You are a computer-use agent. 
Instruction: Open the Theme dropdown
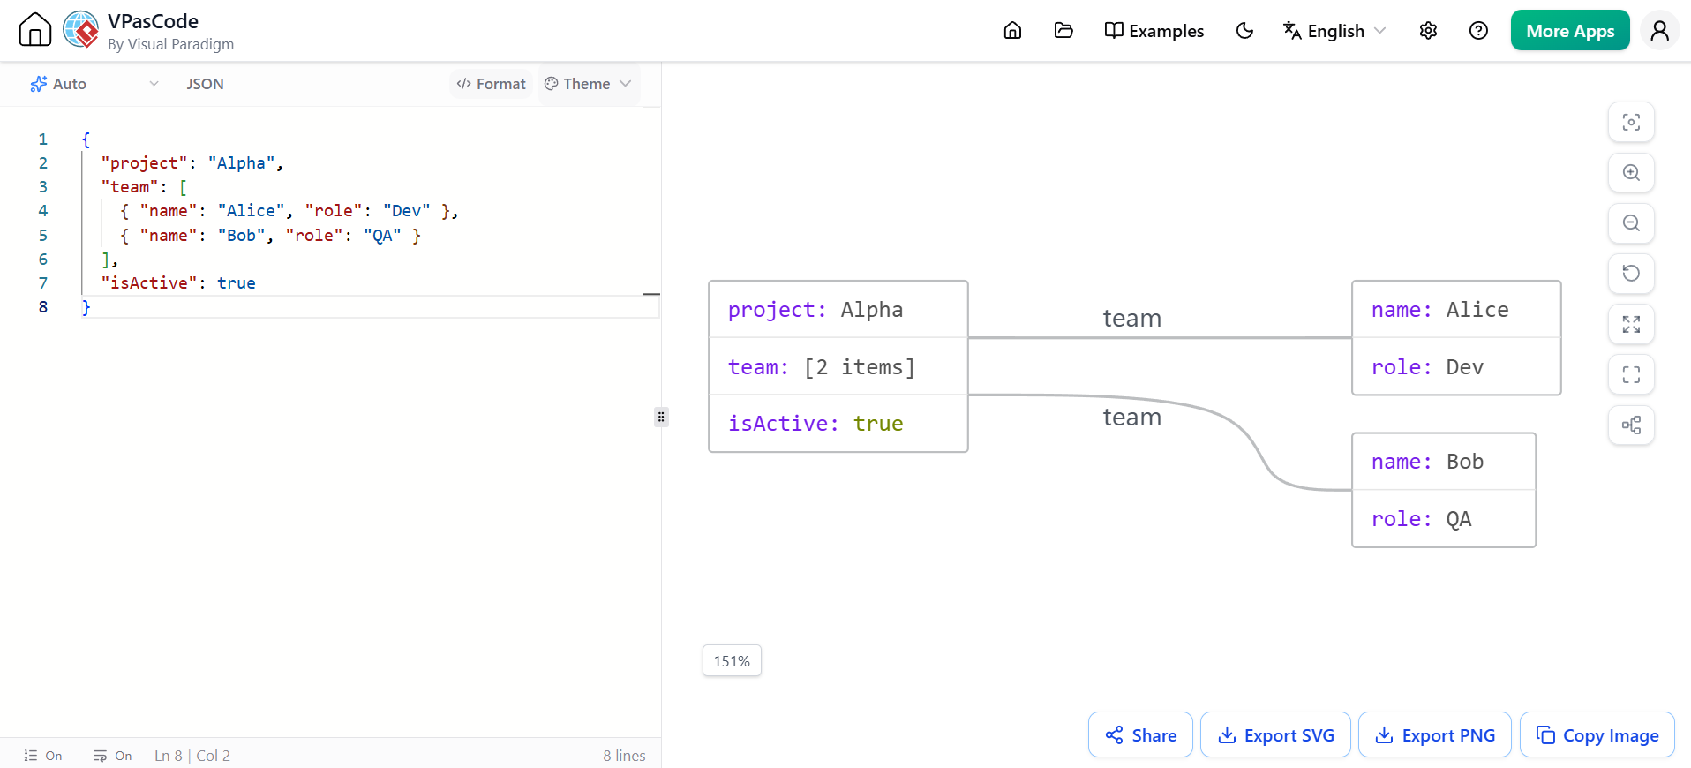tap(588, 84)
